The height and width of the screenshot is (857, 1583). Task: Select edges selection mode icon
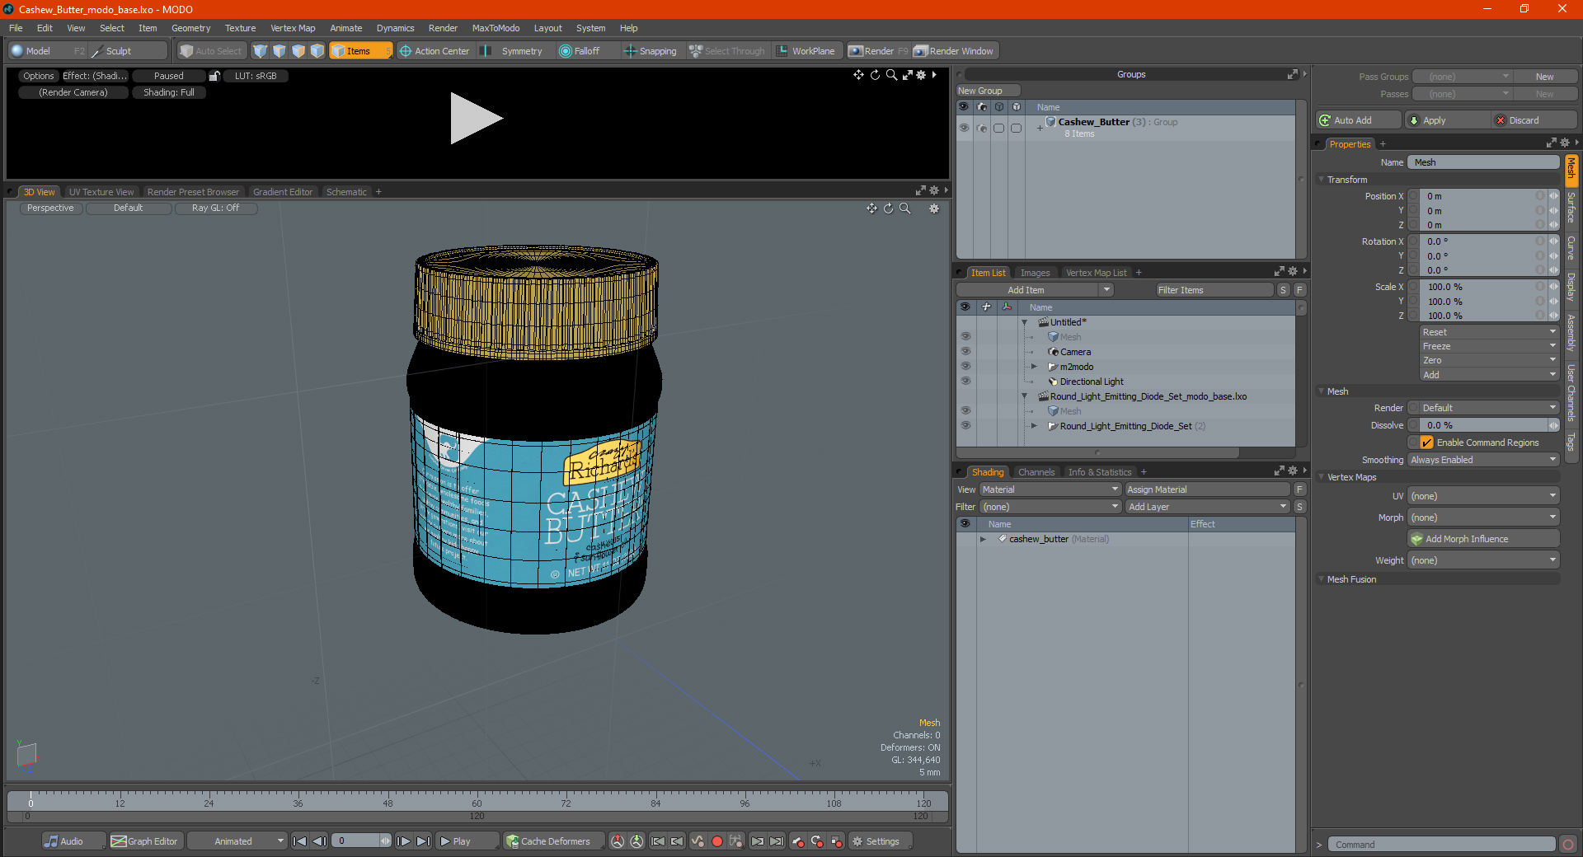(x=279, y=51)
